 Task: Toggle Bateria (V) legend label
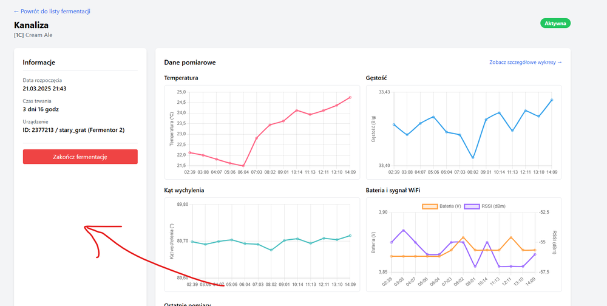pos(450,206)
